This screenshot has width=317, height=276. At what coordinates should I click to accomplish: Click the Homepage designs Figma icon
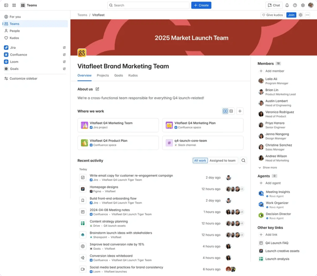[83, 189]
